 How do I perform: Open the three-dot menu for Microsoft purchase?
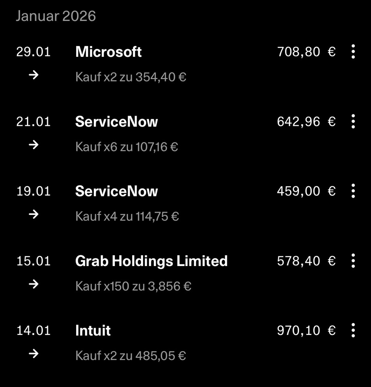pyautogui.click(x=353, y=52)
